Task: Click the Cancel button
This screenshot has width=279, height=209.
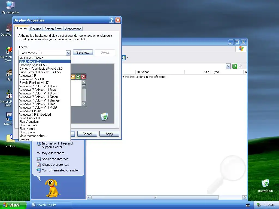Action: pos(87,134)
